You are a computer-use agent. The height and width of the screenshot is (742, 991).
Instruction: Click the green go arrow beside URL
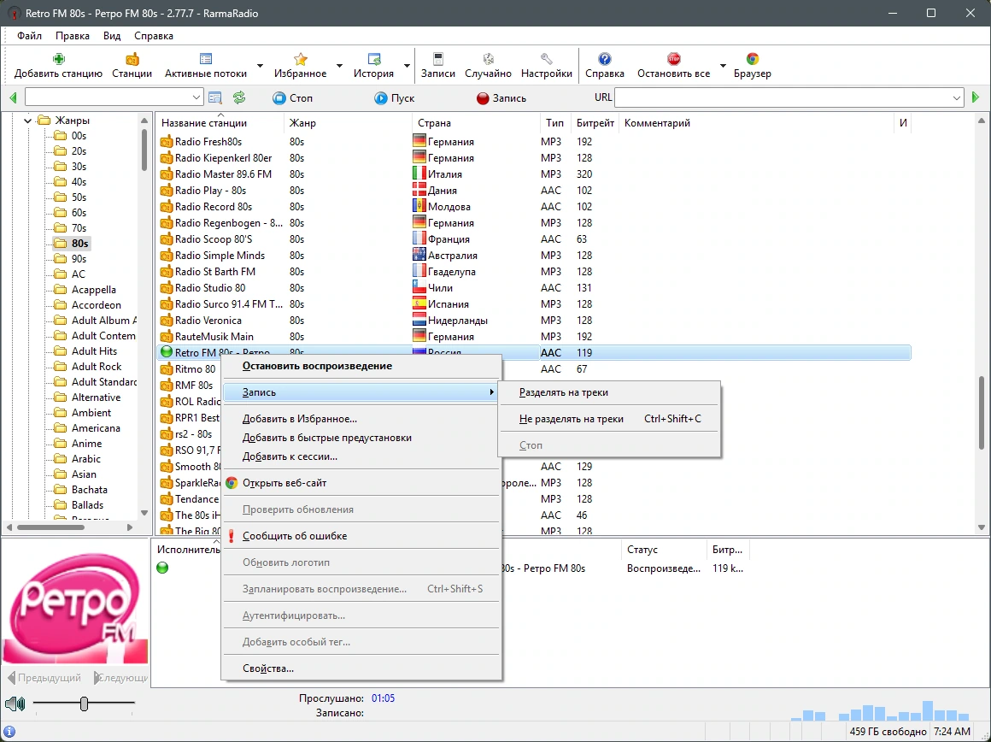(976, 97)
